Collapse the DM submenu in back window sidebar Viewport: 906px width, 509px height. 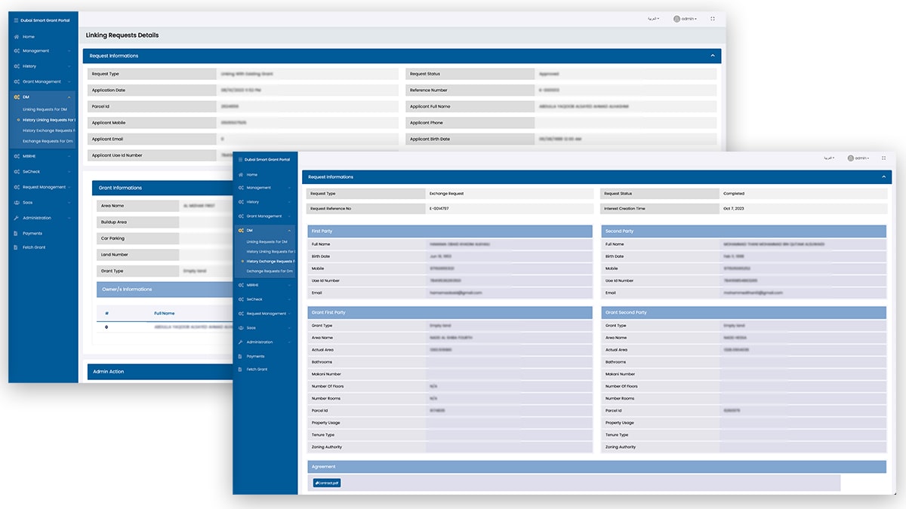(x=69, y=97)
